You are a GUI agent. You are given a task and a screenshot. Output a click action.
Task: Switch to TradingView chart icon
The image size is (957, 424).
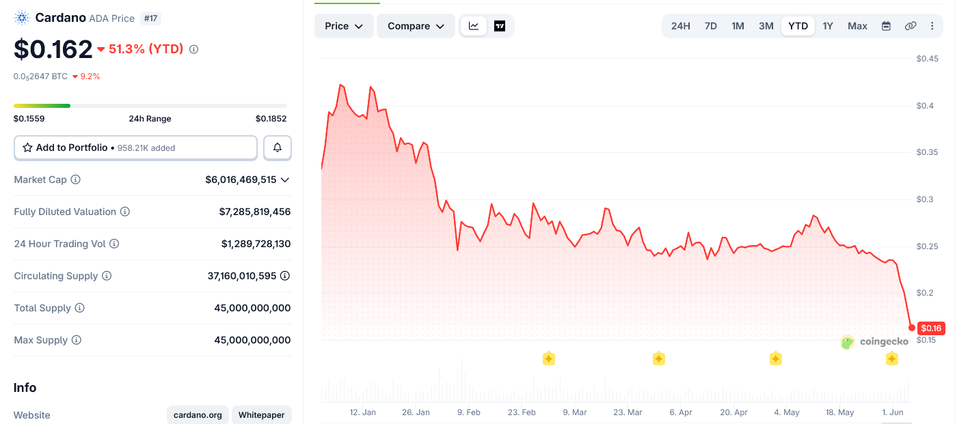pos(500,26)
